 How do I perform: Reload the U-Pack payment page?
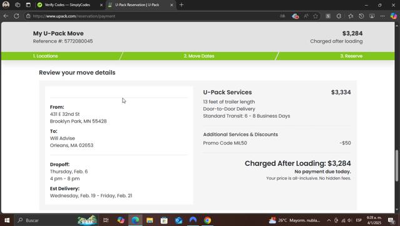(x=16, y=16)
